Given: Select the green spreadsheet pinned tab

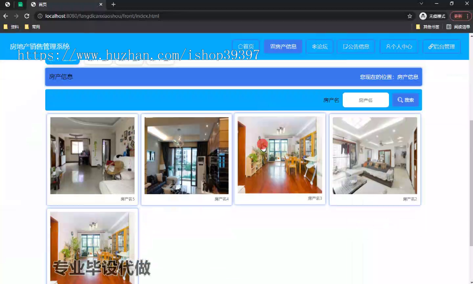Looking at the screenshot, I should point(20,4).
